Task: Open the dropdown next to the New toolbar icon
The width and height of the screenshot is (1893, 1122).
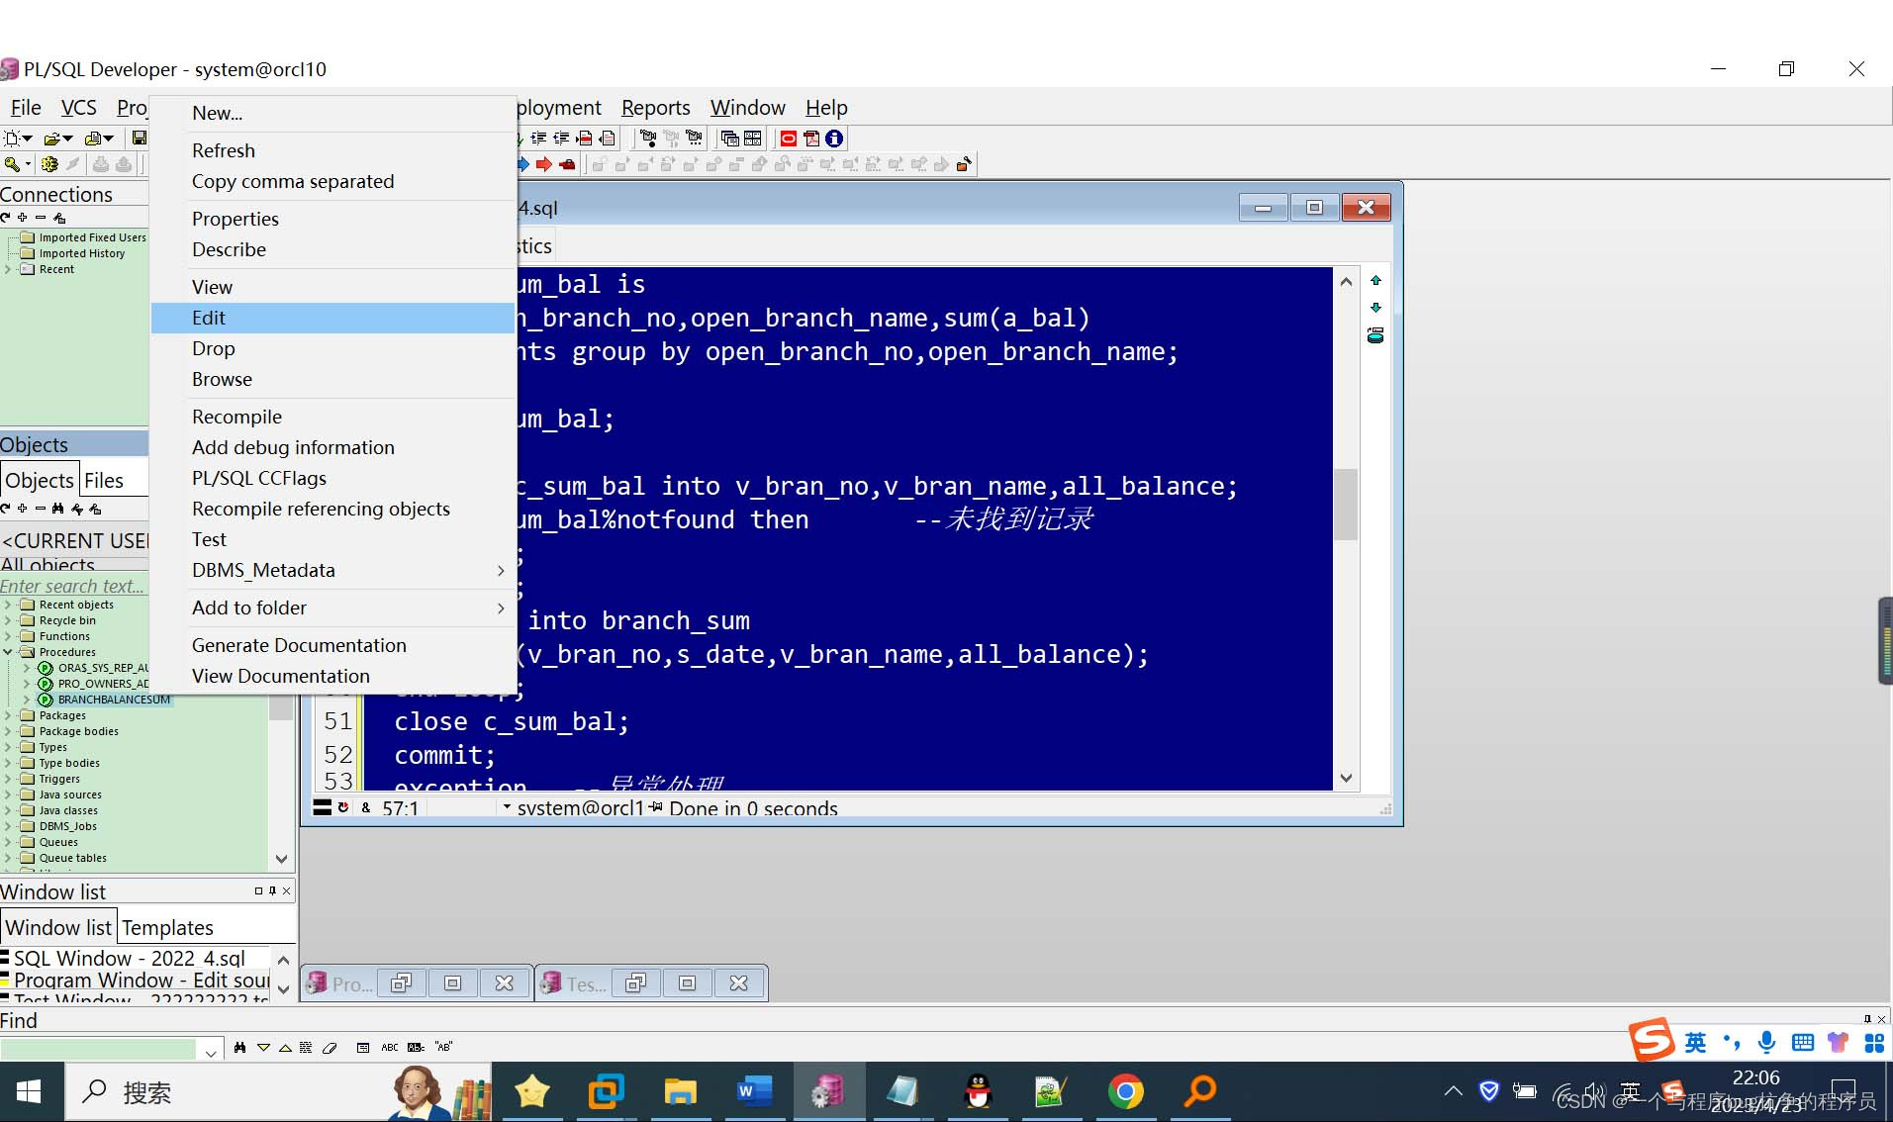Action: [28, 139]
